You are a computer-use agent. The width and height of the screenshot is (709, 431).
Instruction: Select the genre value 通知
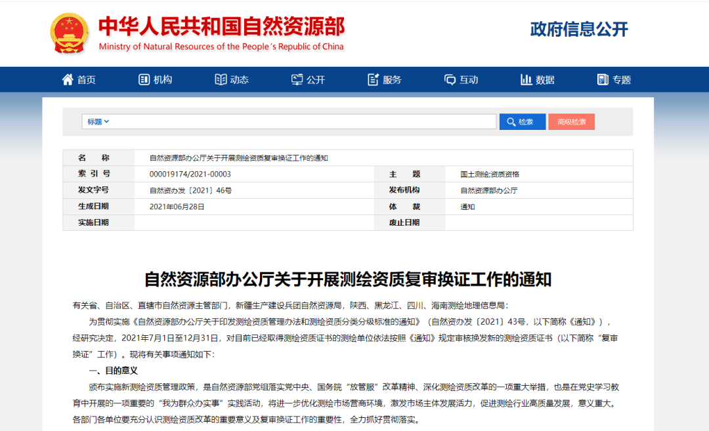coord(467,207)
